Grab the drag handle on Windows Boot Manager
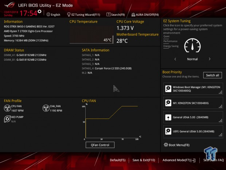226x170 pixels. [x=221, y=92]
